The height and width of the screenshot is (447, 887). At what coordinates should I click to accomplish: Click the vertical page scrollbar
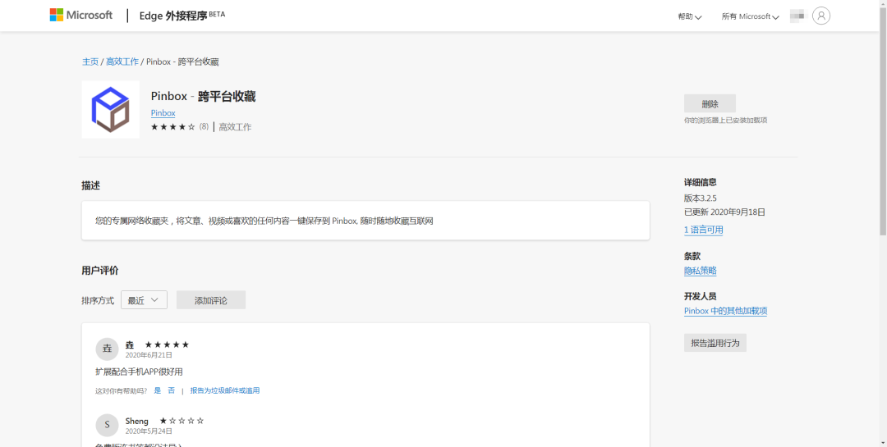[x=883, y=121]
